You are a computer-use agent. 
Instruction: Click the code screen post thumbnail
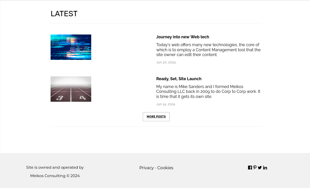click(71, 47)
